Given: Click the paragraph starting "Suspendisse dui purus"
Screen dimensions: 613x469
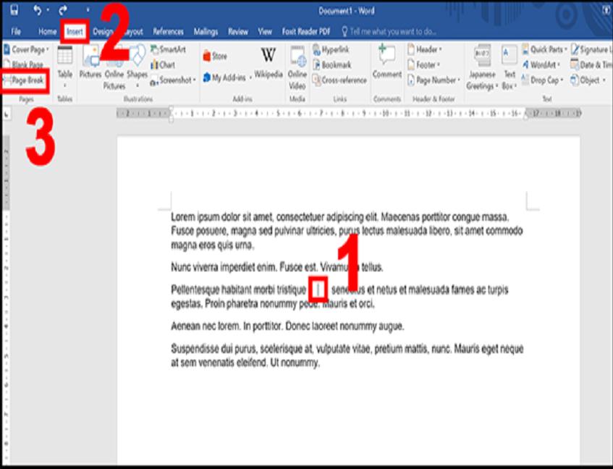Looking at the screenshot, I should [347, 355].
